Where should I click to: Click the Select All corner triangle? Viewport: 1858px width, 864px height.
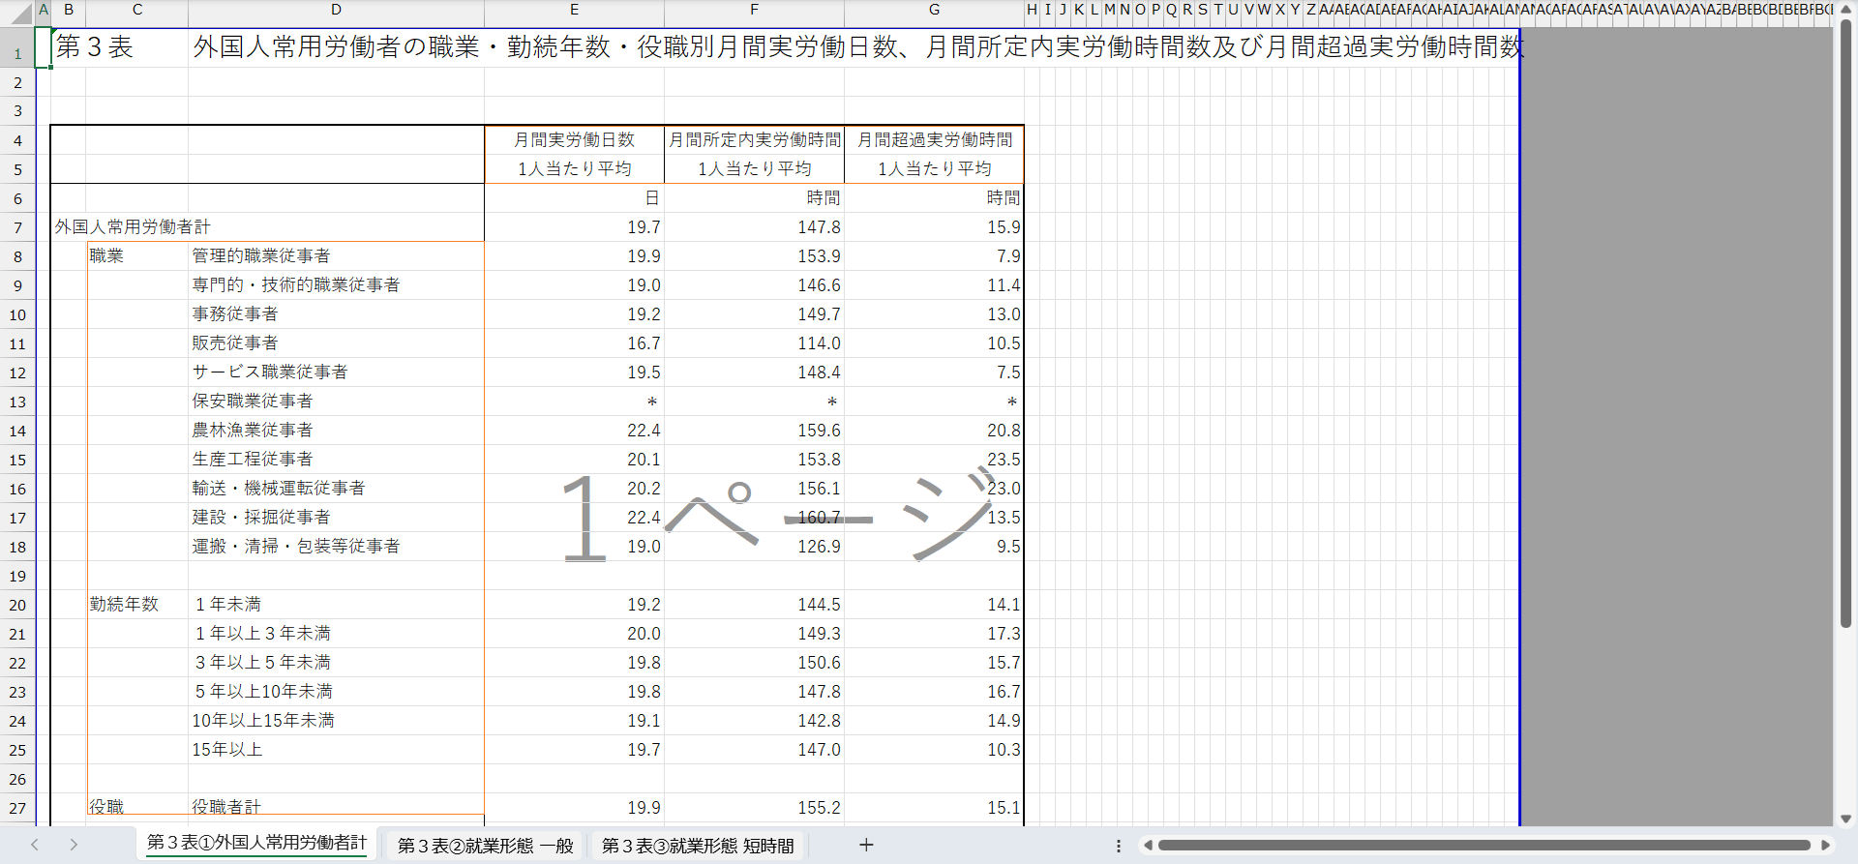coord(18,13)
